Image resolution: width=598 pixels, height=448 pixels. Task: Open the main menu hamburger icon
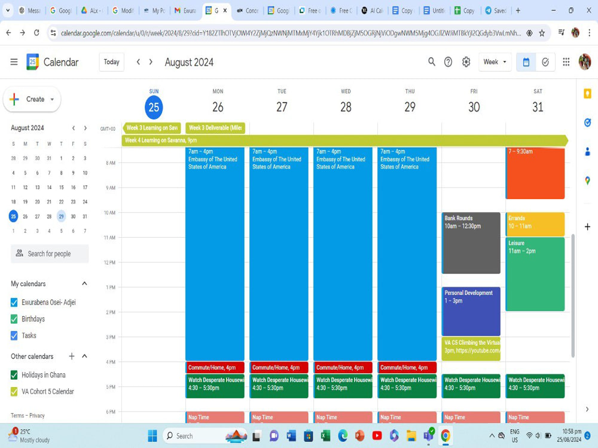tap(14, 62)
